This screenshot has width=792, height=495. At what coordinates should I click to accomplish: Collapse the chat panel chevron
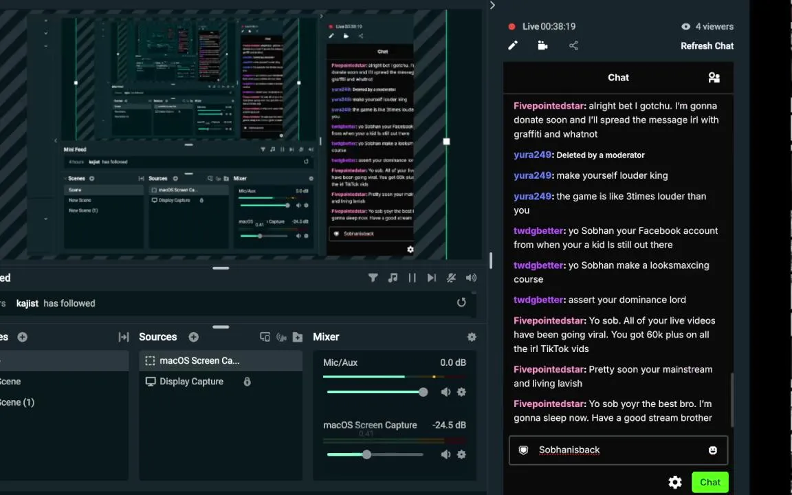(x=492, y=5)
